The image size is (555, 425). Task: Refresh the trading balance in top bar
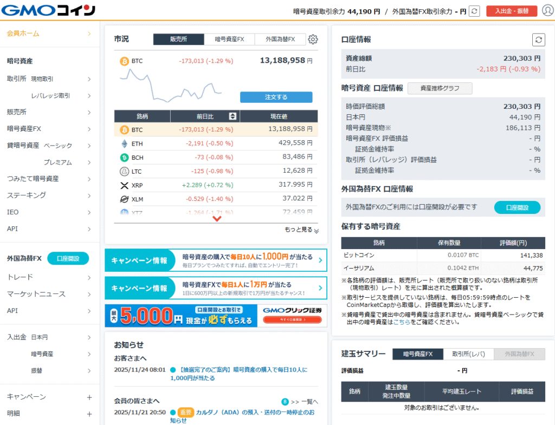(x=474, y=11)
